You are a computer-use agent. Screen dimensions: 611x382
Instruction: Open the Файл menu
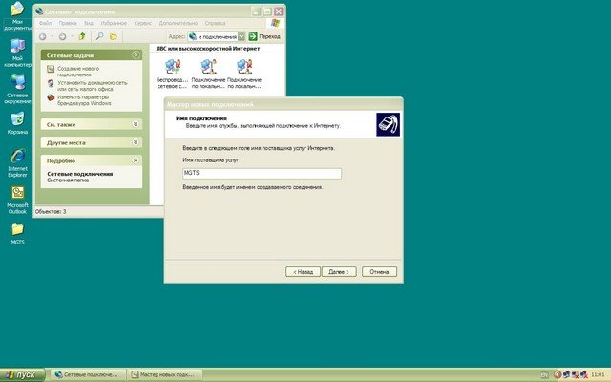[47, 21]
